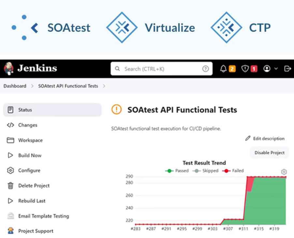Viewport: 294px width, 238px height.
Task: Click Delete Project in the sidebar
Action: point(34,186)
